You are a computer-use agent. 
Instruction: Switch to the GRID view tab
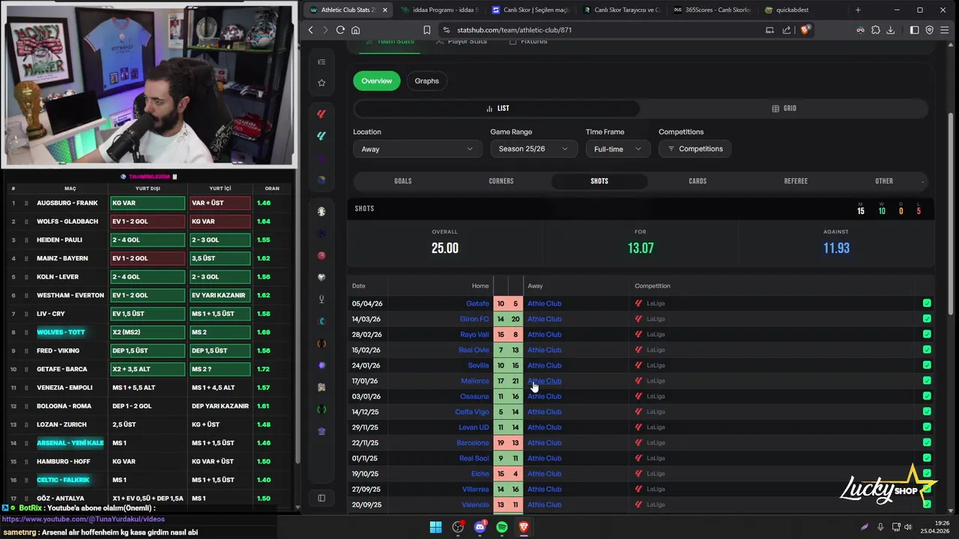coord(784,109)
